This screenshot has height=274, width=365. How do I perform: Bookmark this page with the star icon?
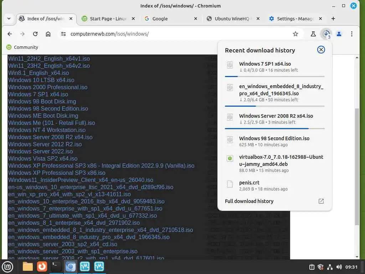[295, 34]
